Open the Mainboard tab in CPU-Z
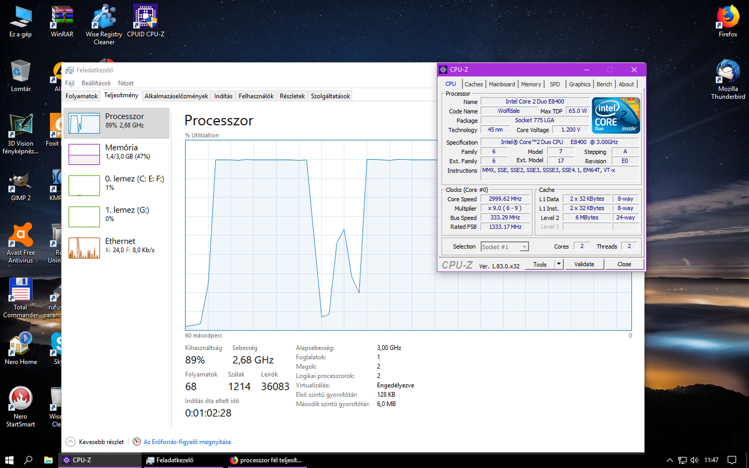The width and height of the screenshot is (749, 468). click(x=502, y=84)
